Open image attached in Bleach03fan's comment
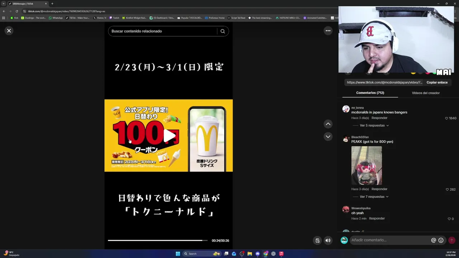The image size is (459, 258). 366,166
